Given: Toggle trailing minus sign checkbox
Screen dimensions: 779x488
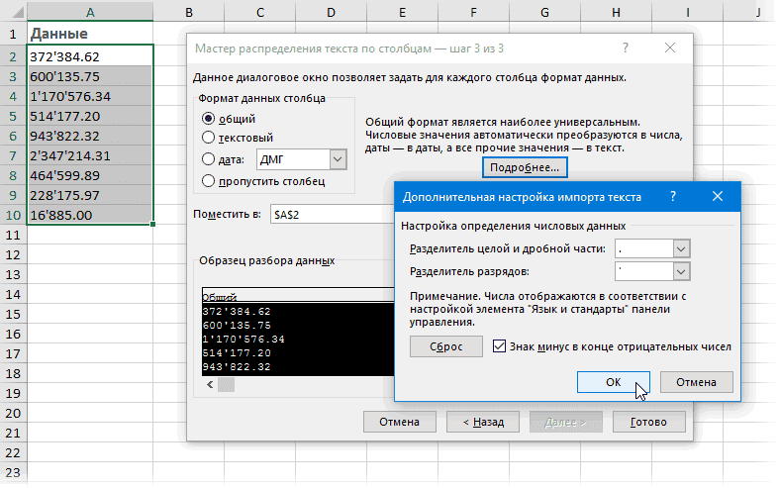Looking at the screenshot, I should pyautogui.click(x=499, y=346).
